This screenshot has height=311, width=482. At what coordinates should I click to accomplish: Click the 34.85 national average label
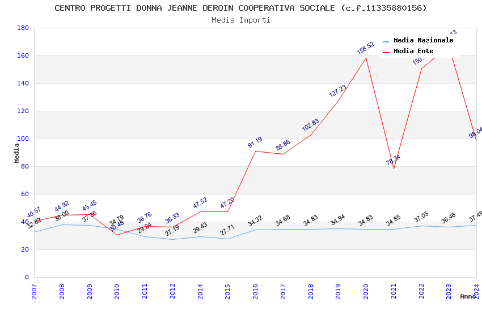[393, 221]
